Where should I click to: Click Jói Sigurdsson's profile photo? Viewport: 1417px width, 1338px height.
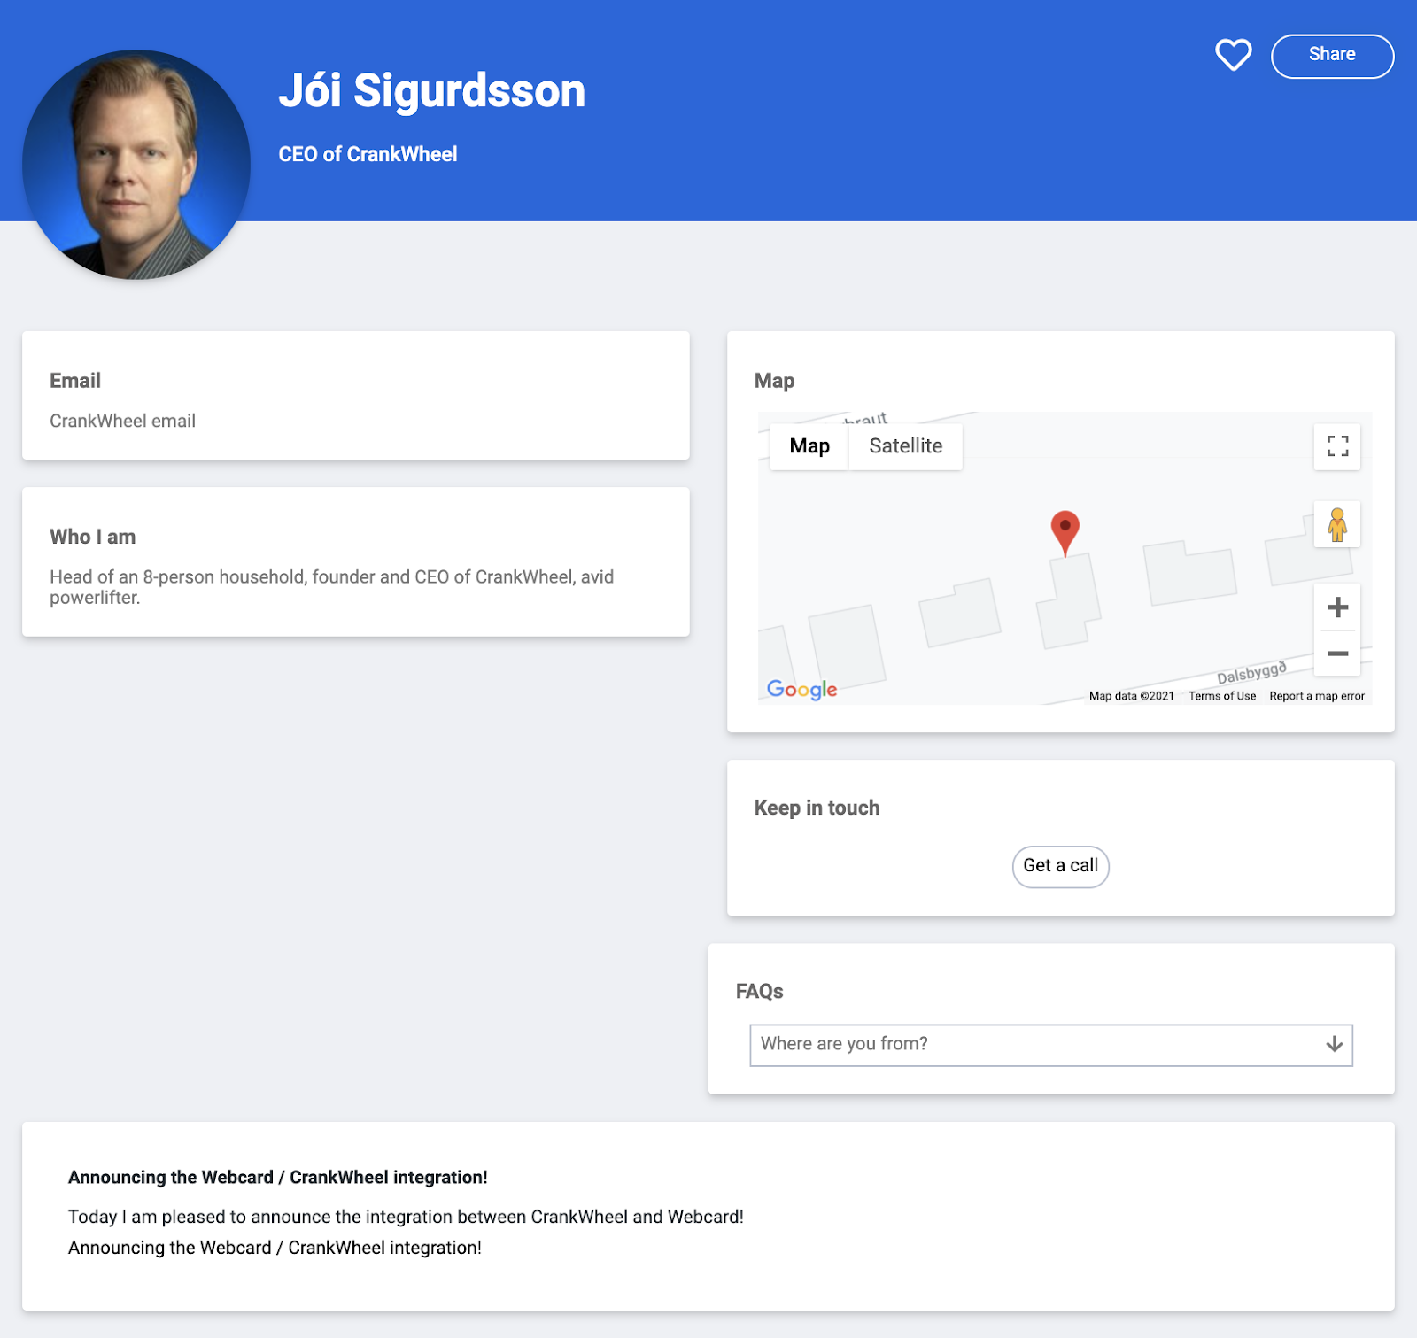click(136, 165)
